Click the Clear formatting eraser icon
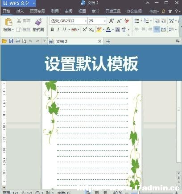This screenshot has width=182, height=194. pos(127,21)
